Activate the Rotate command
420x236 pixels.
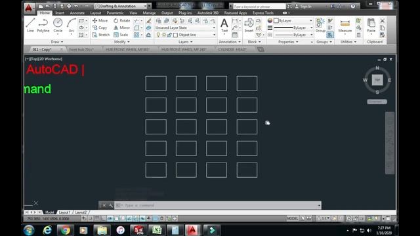pos(121,20)
